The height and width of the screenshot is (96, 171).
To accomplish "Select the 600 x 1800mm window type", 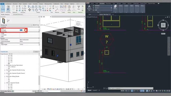I will click(12, 67).
